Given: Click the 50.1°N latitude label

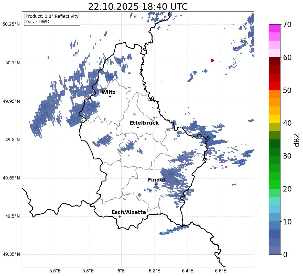Looking at the screenshot, I should [x=13, y=63].
